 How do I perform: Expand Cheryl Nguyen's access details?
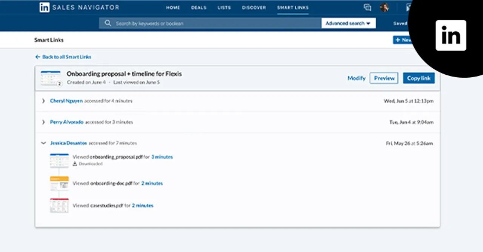pyautogui.click(x=43, y=101)
